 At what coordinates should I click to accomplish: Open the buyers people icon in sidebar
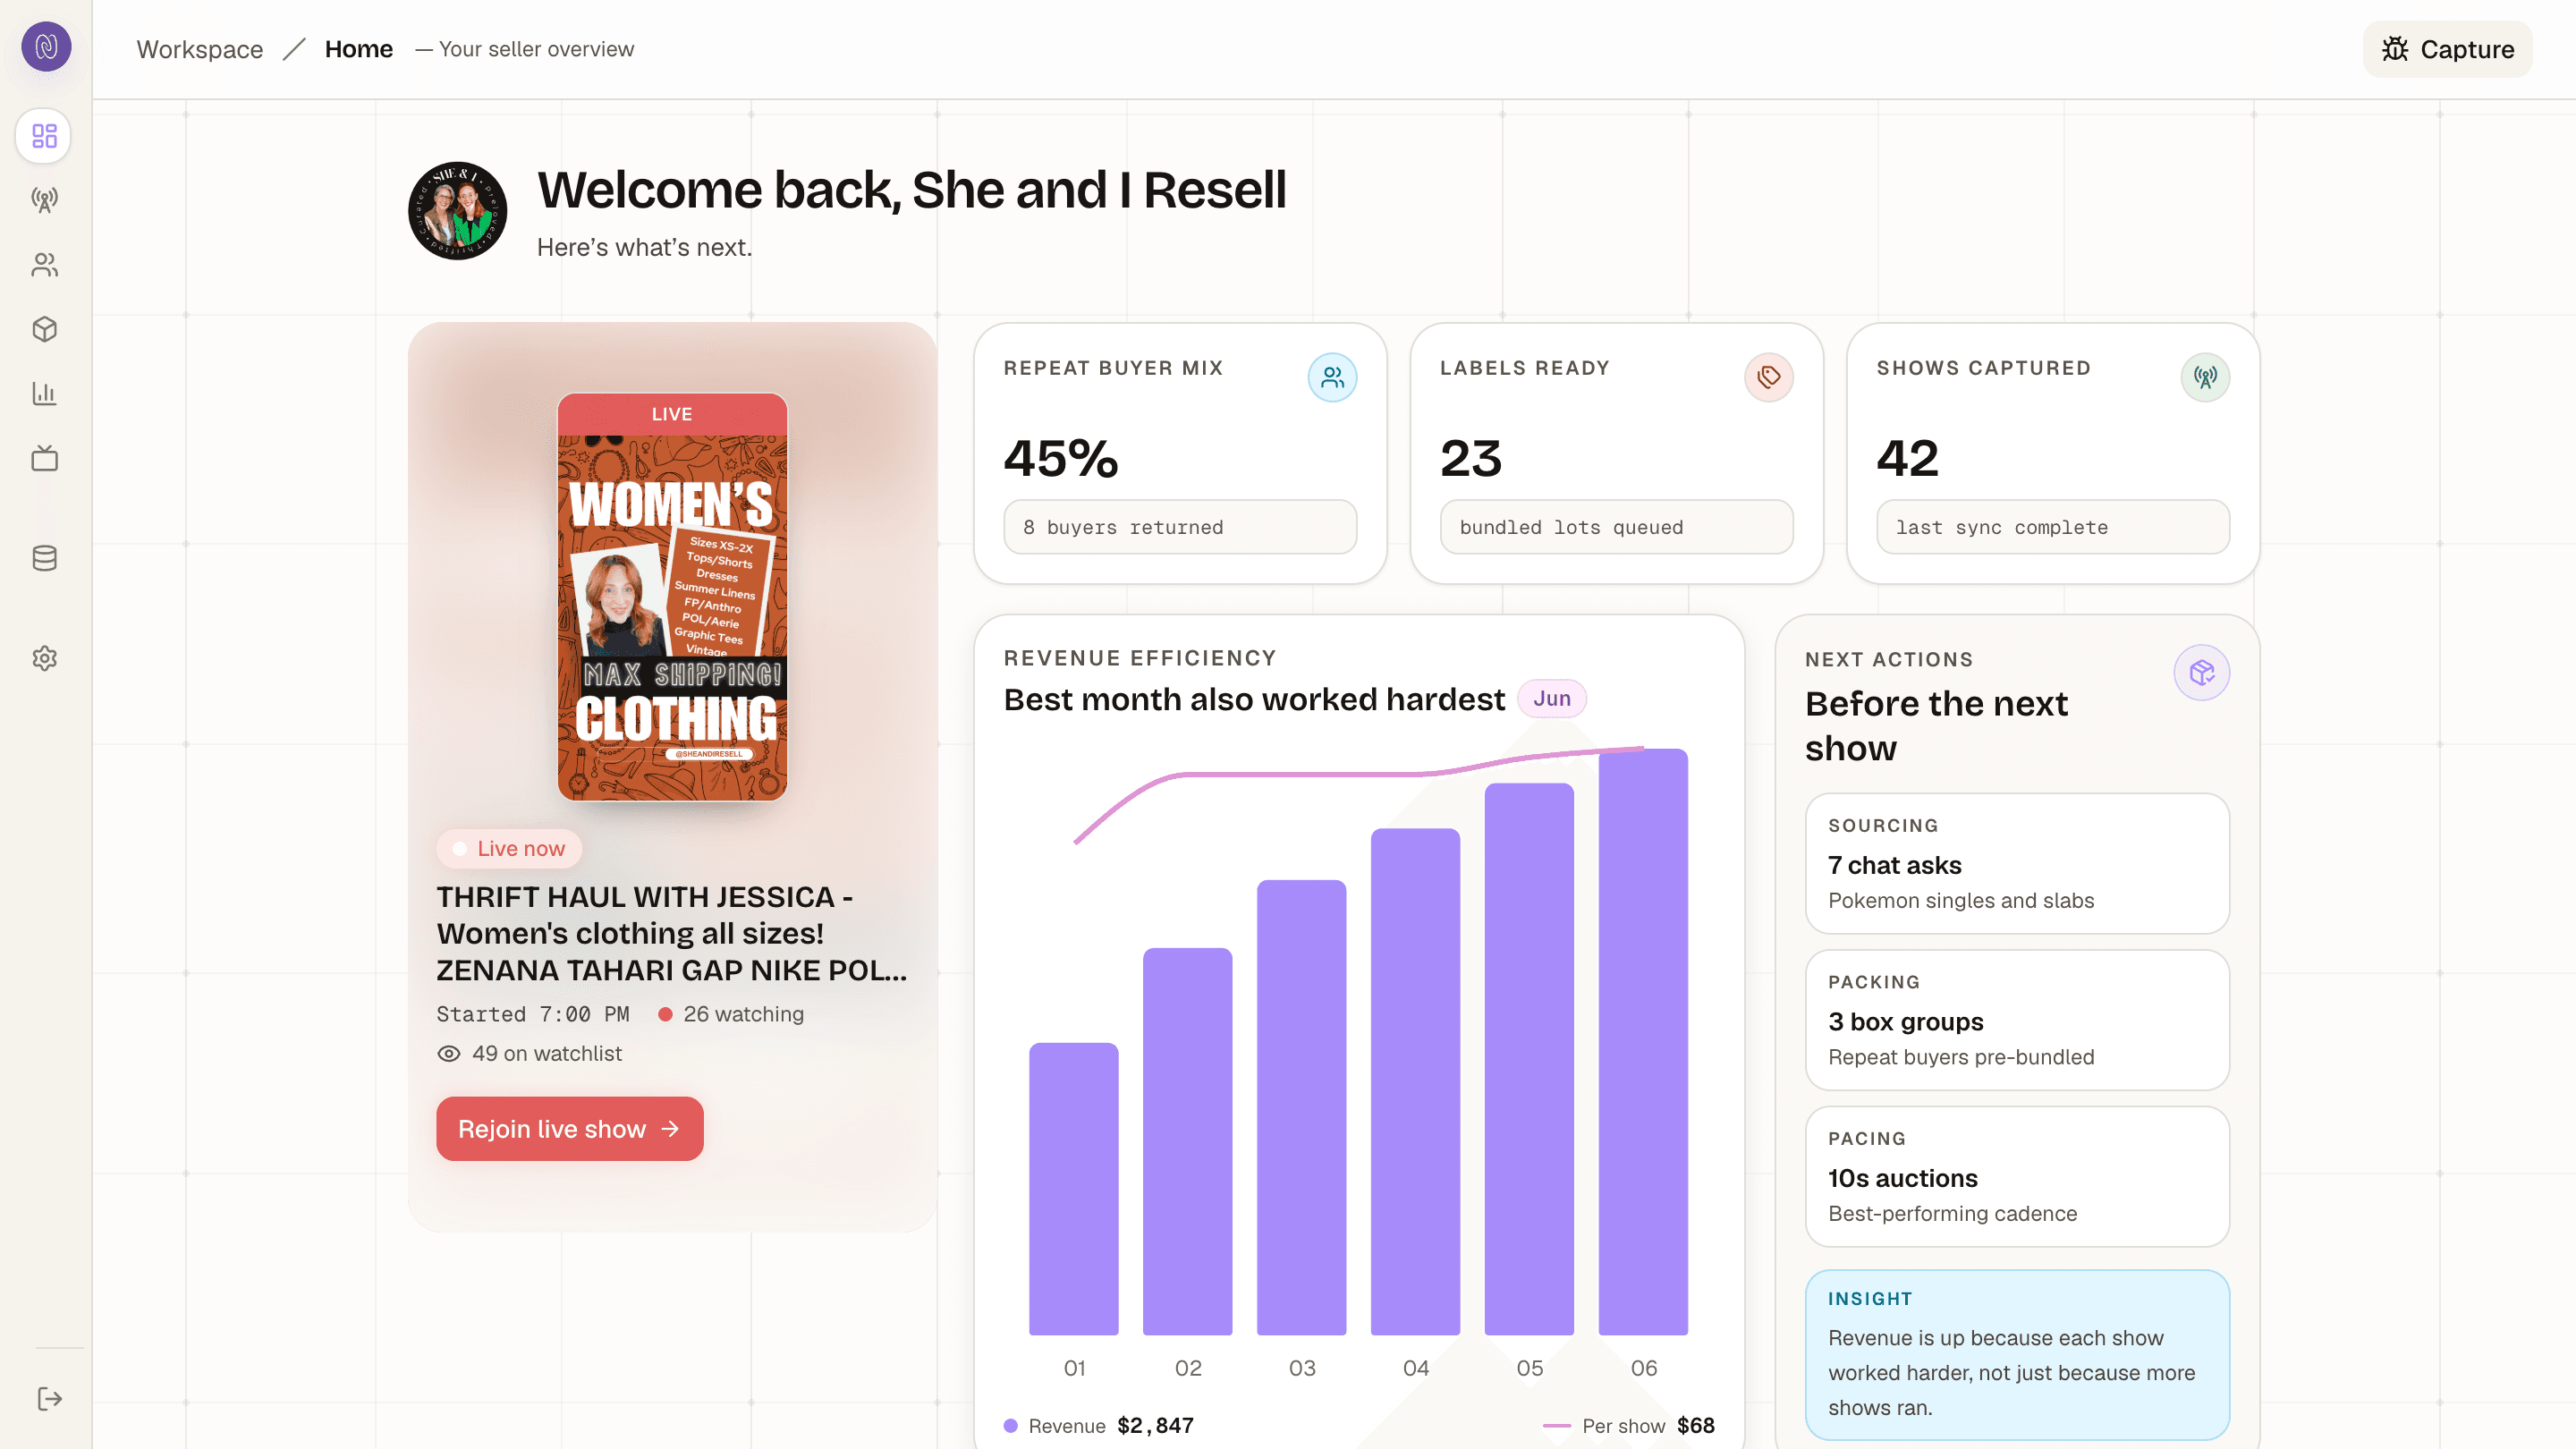(x=44, y=265)
